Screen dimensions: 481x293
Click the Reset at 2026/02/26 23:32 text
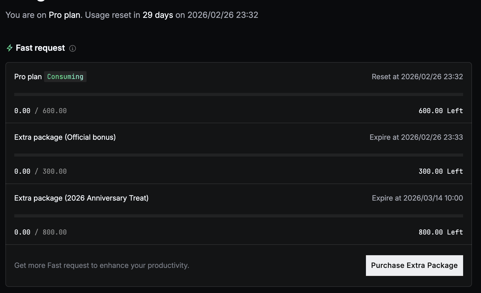point(417,77)
